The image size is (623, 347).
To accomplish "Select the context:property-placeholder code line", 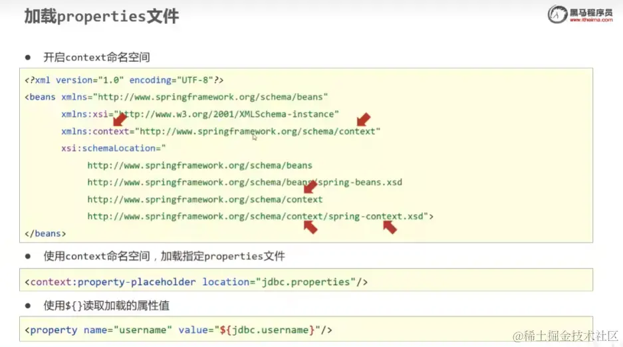I will point(196,282).
